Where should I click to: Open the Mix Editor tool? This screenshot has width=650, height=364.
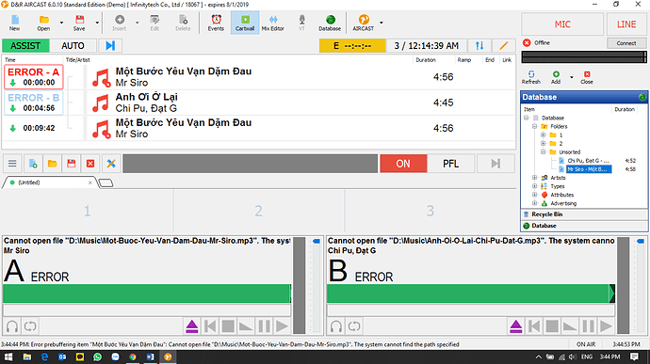273,23
